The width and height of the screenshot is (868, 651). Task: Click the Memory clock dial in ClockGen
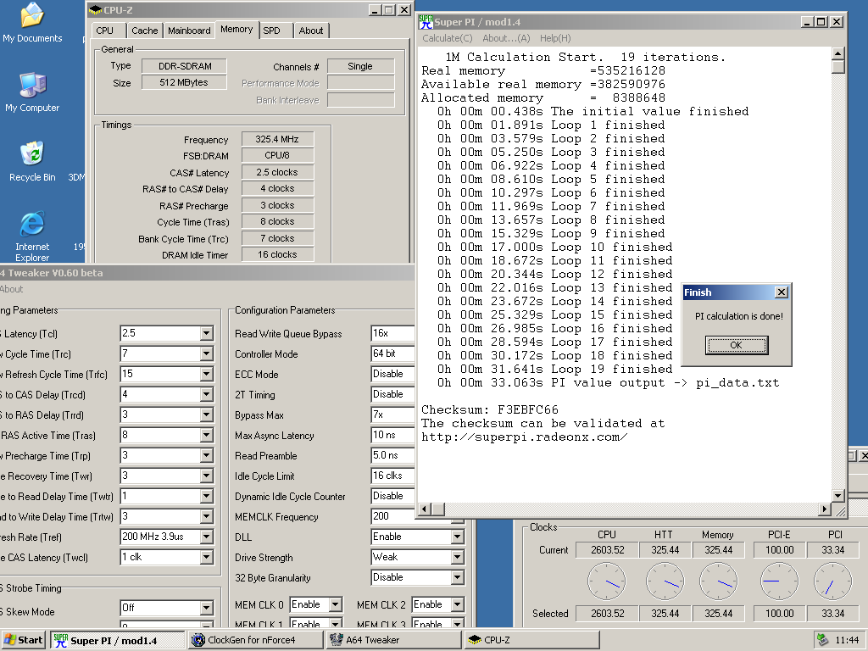[719, 581]
